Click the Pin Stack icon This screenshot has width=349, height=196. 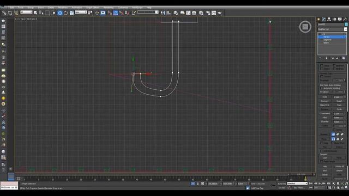pos(320,58)
